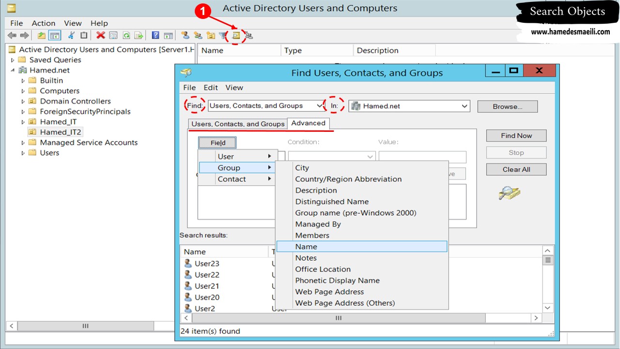Image resolution: width=620 pixels, height=349 pixels.
Task: Click the red X Delete icon
Action: [101, 35]
